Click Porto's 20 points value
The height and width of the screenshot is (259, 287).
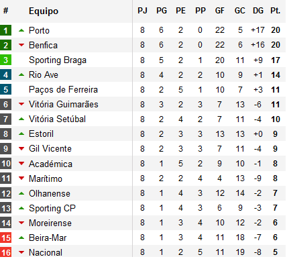(x=276, y=30)
